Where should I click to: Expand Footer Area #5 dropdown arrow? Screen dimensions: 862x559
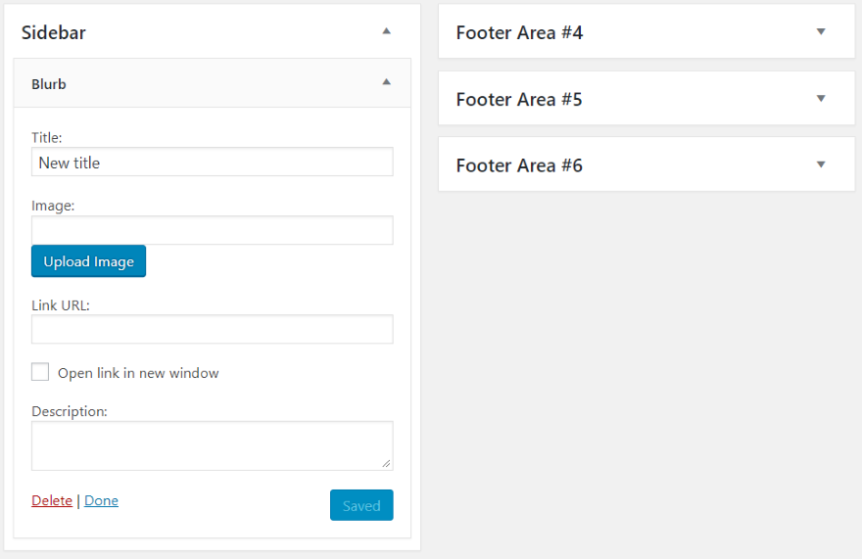[x=821, y=98]
